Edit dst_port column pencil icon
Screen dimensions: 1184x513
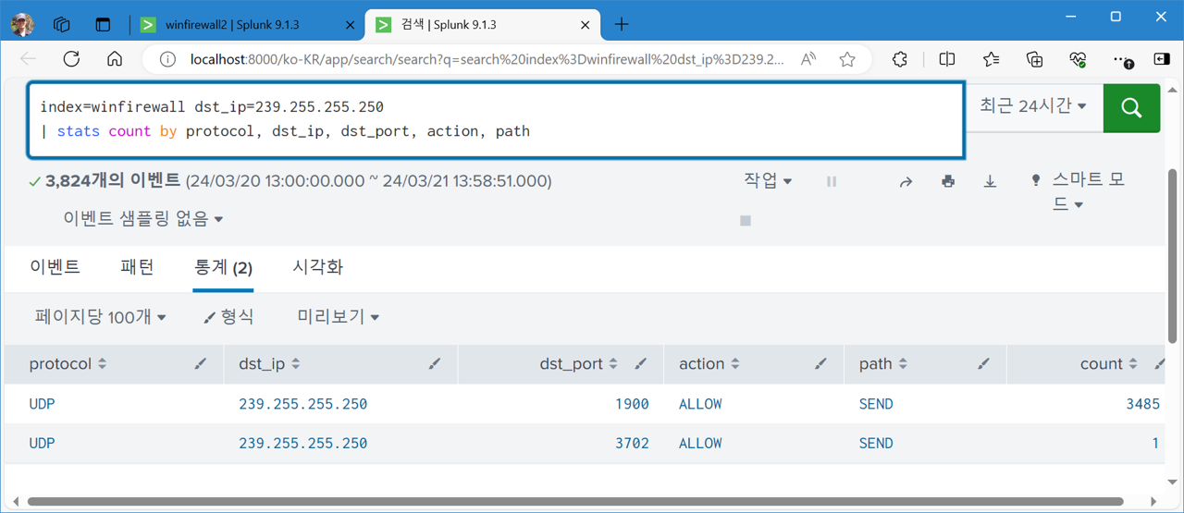point(641,364)
